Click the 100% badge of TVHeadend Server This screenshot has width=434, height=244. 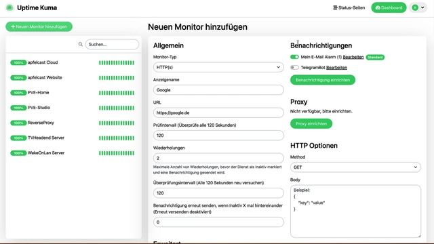click(x=18, y=138)
